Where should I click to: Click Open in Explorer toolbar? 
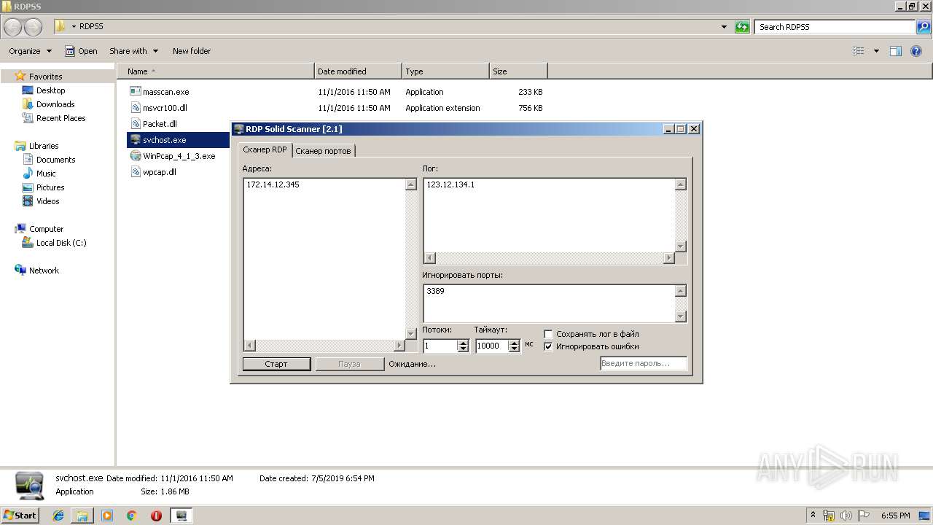(81, 51)
